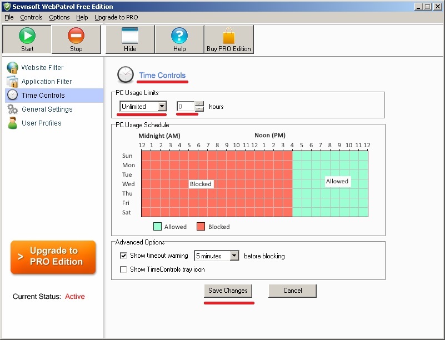445x340 pixels.
Task: Go to User Profiles in the sidebar
Action: click(x=41, y=123)
